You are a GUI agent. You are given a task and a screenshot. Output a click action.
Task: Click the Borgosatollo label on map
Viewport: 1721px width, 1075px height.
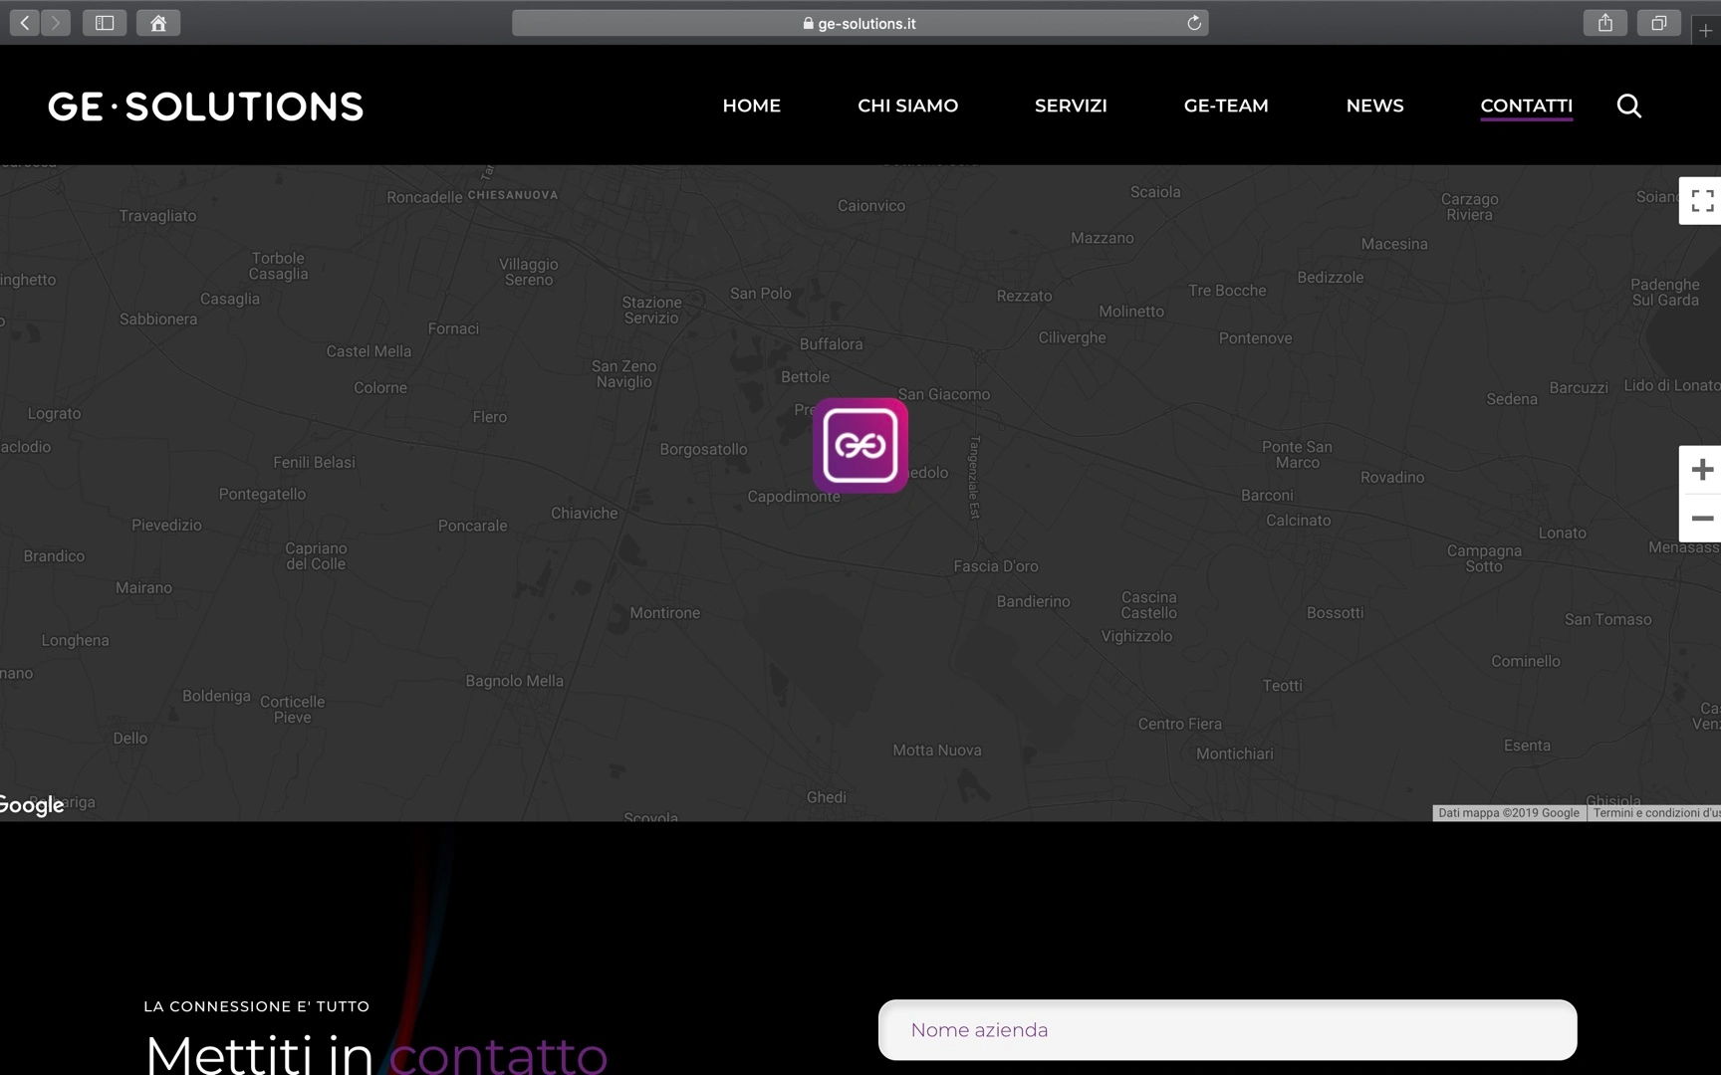(703, 449)
